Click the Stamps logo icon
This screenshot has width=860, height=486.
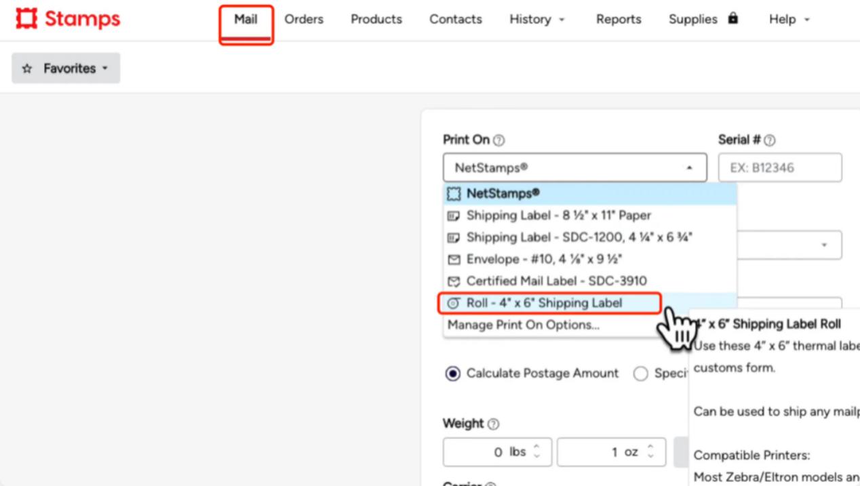(27, 19)
